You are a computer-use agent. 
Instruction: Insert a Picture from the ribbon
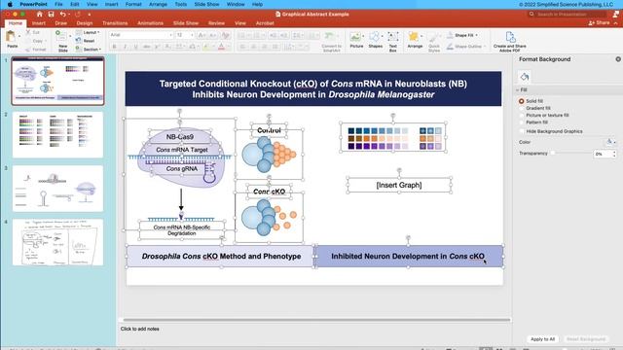356,40
